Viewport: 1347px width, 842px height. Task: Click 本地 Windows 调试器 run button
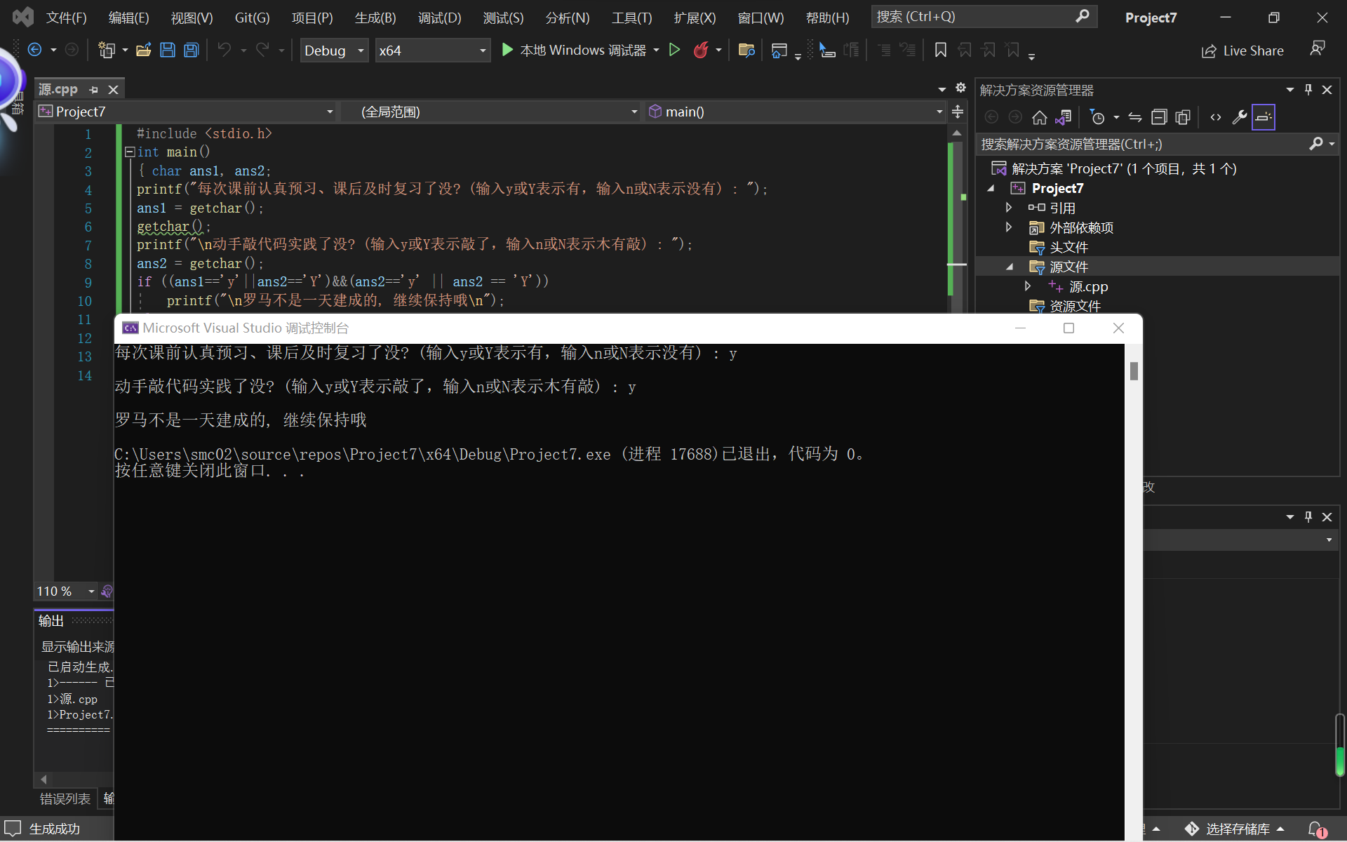tap(575, 50)
